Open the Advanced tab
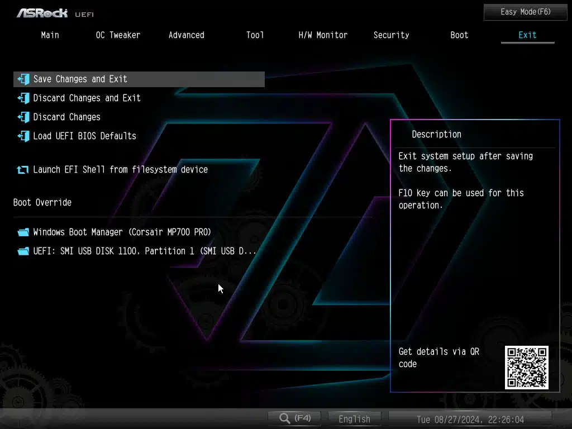 (x=187, y=35)
